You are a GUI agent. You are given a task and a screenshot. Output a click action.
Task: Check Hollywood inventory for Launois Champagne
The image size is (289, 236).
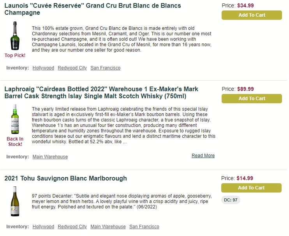point(43,68)
